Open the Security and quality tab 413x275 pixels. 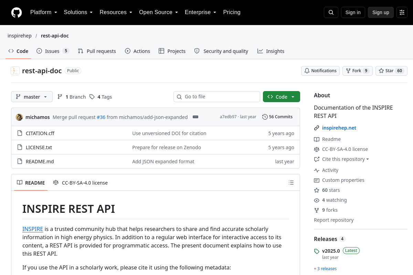click(x=221, y=51)
